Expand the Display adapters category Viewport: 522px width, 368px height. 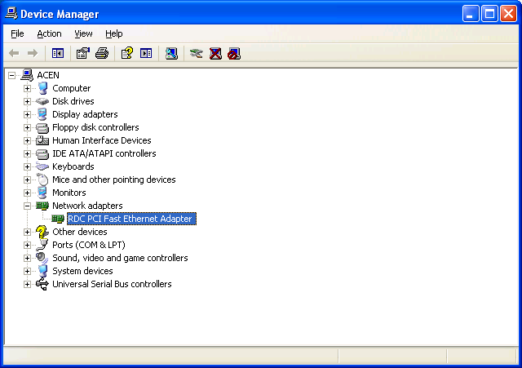point(27,114)
